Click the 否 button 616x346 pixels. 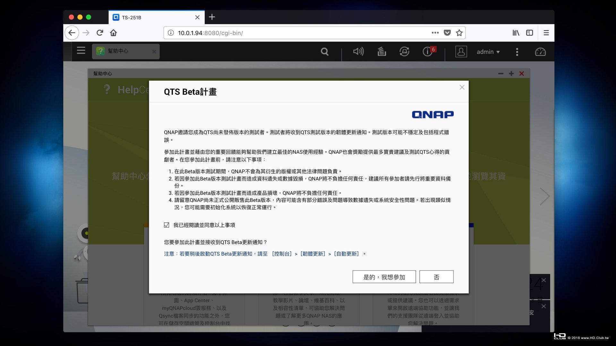click(x=436, y=277)
